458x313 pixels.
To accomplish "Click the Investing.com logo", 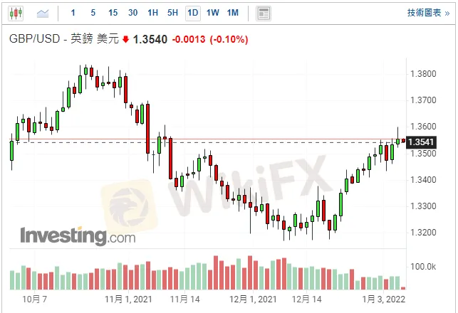I will click(x=78, y=236).
